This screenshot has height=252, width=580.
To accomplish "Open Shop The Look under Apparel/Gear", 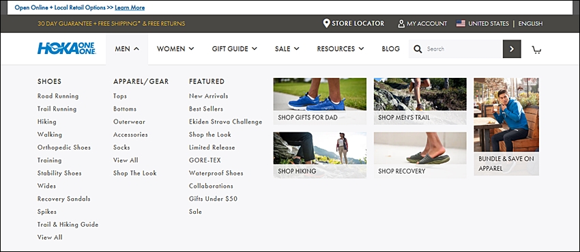I will pos(135,173).
